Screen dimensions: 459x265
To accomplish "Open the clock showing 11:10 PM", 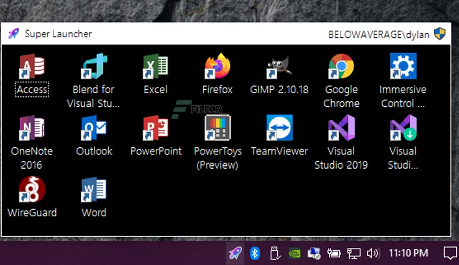I will (408, 253).
